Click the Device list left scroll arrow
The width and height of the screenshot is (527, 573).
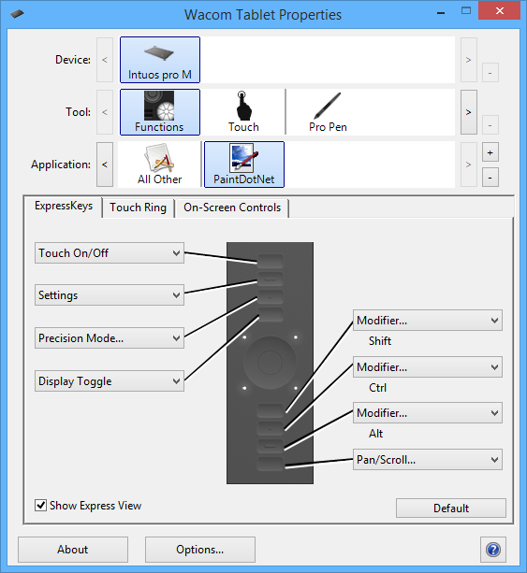105,60
